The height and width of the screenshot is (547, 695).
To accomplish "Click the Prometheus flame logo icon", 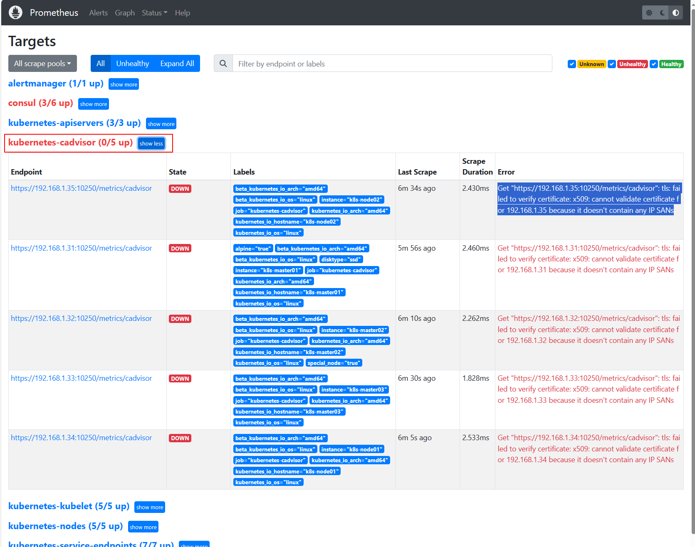I will [15, 12].
